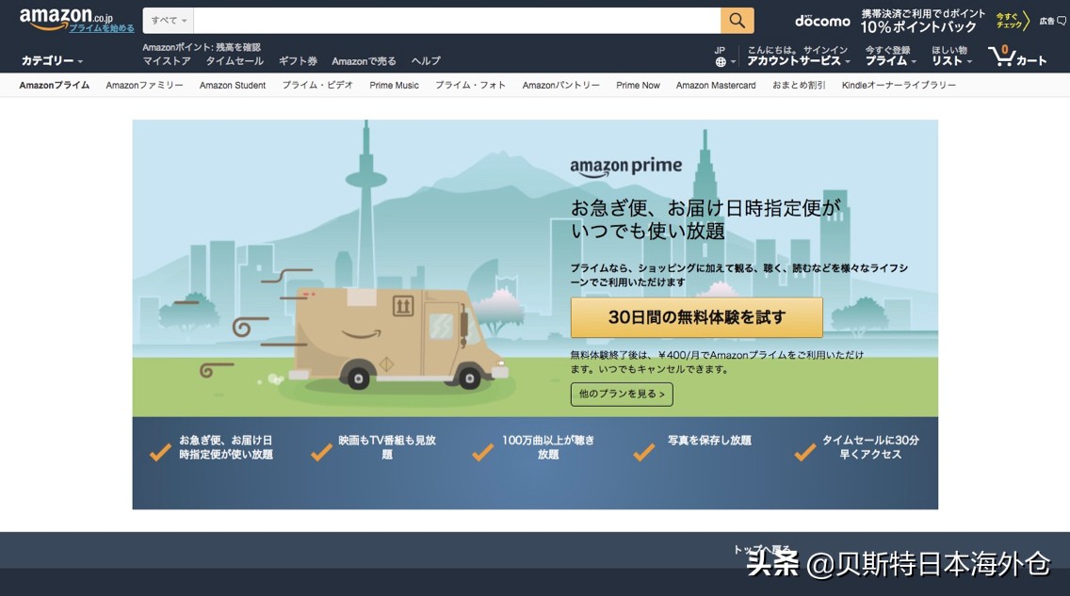Click checkmark beside 100万曲以上が聴き放題

tap(482, 451)
